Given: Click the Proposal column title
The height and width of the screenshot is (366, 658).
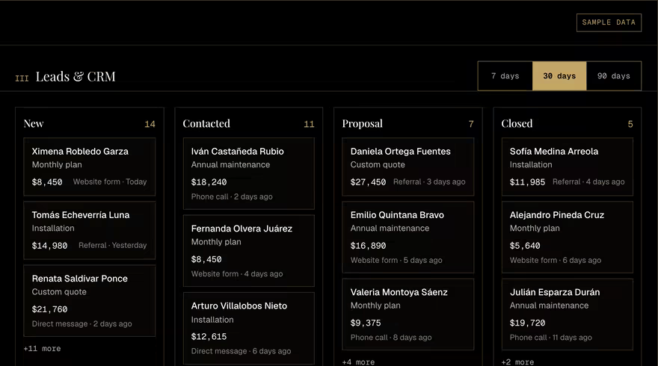Looking at the screenshot, I should point(362,124).
